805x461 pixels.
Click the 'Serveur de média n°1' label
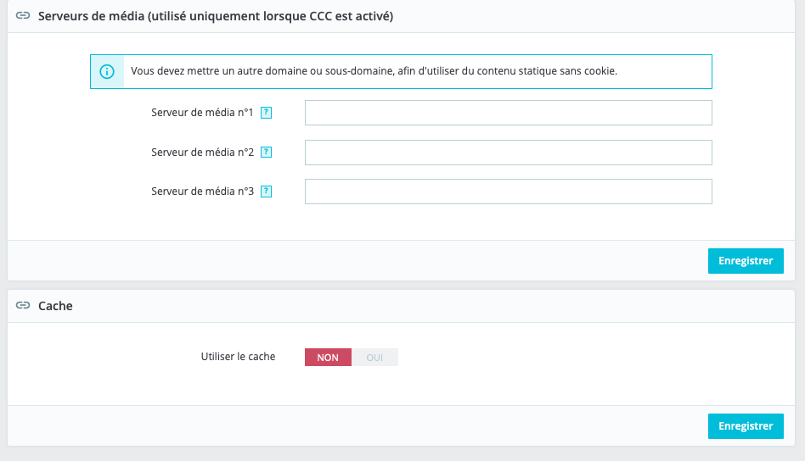pos(202,113)
